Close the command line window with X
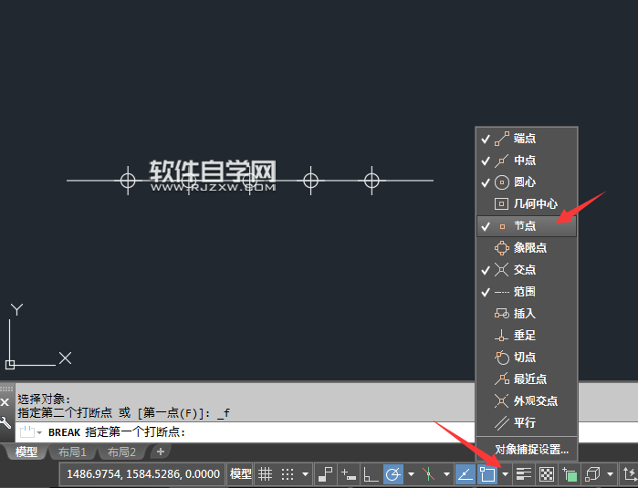638x488 pixels. pos(5,402)
